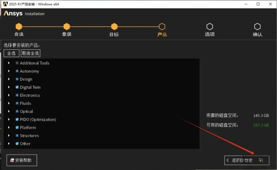277x170 pixels.
Task: Expand the PIDO (Optimization) tree node
Action: 9,119
